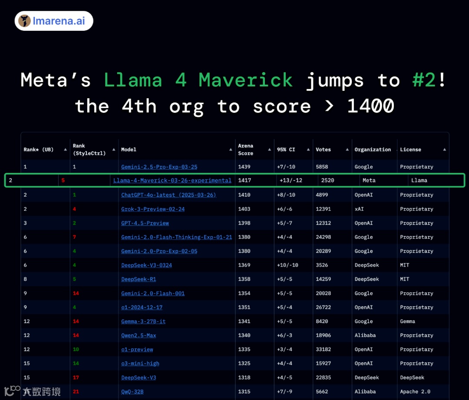This screenshot has width=469, height=400.
Task: Open Qwen2.5-Max model link
Action: (139, 336)
